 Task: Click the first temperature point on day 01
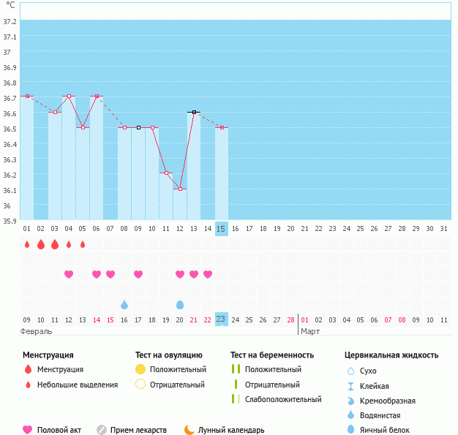pos(27,96)
